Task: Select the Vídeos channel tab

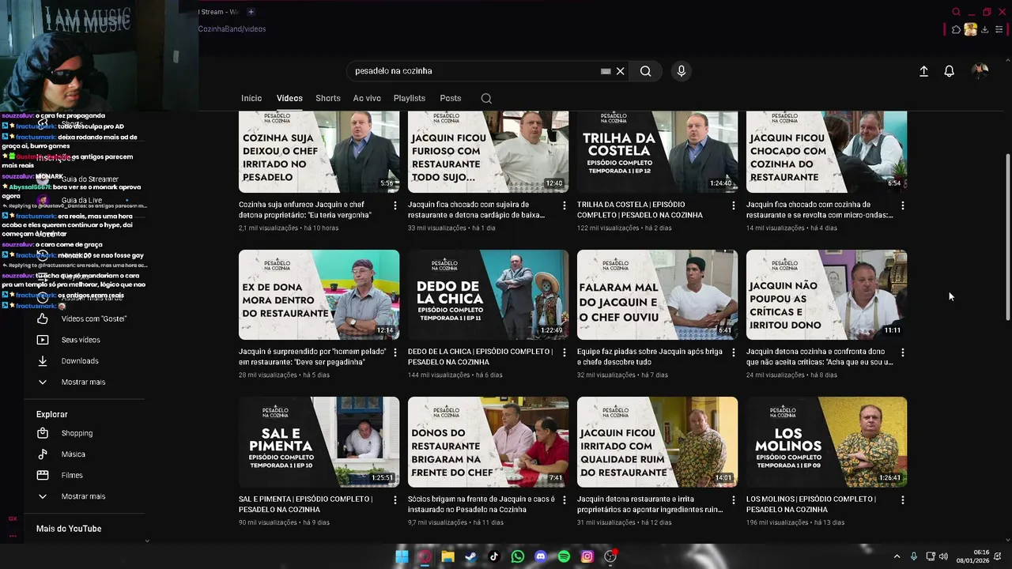Action: point(289,98)
